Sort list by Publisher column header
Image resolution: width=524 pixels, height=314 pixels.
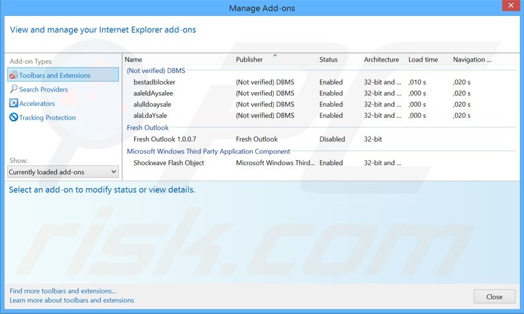pyautogui.click(x=249, y=60)
